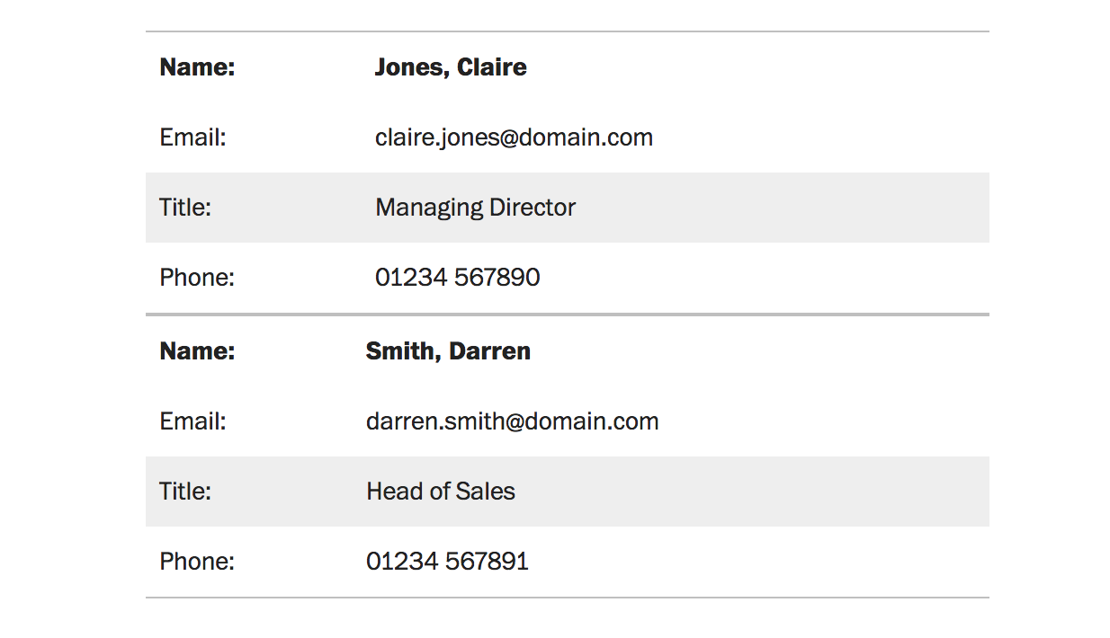
Task: Click the first bold Name: label
Action: point(197,67)
